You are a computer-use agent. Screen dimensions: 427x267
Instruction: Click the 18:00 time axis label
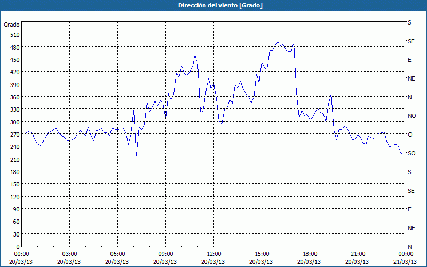[x=310, y=254]
